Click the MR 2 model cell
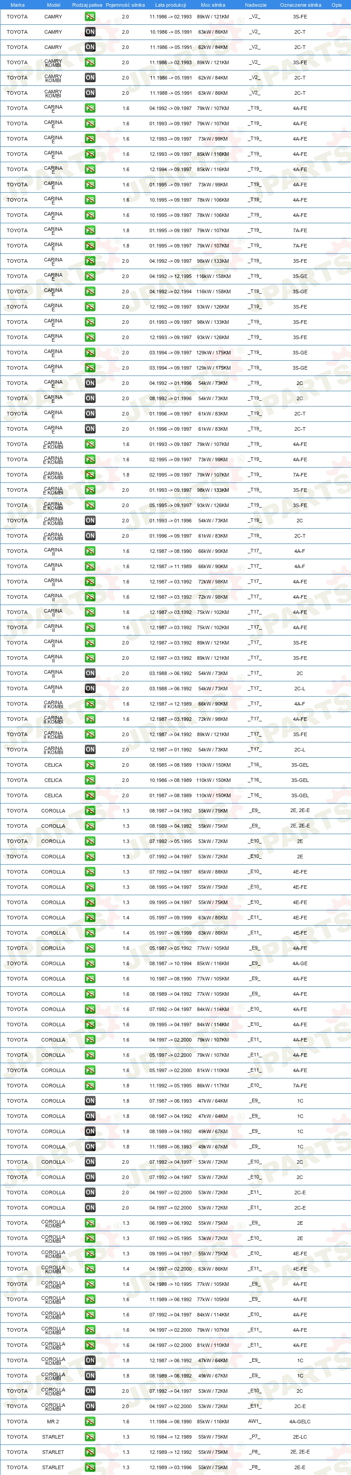 [x=53, y=1422]
